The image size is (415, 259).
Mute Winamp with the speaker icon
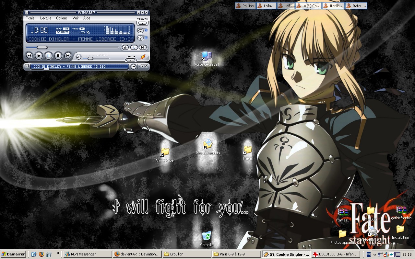(78, 57)
